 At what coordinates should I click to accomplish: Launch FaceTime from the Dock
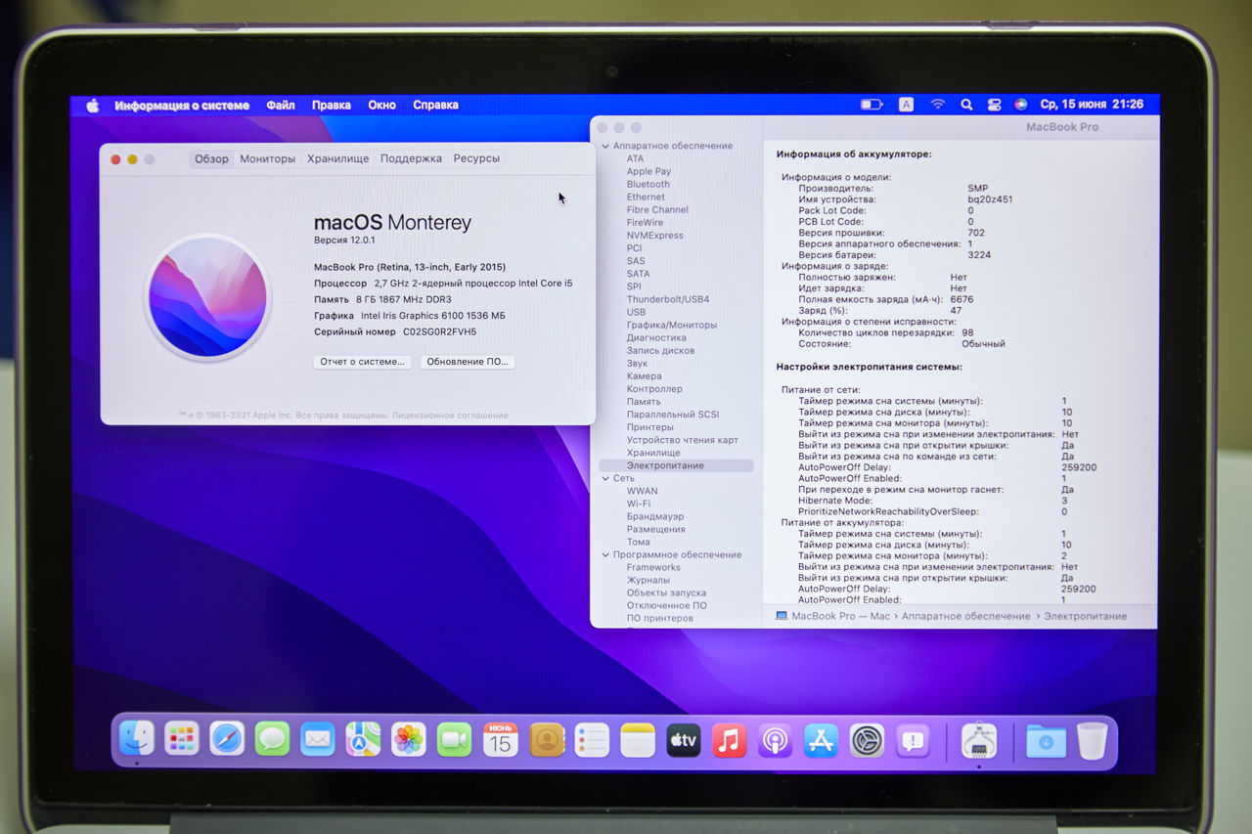coord(454,738)
